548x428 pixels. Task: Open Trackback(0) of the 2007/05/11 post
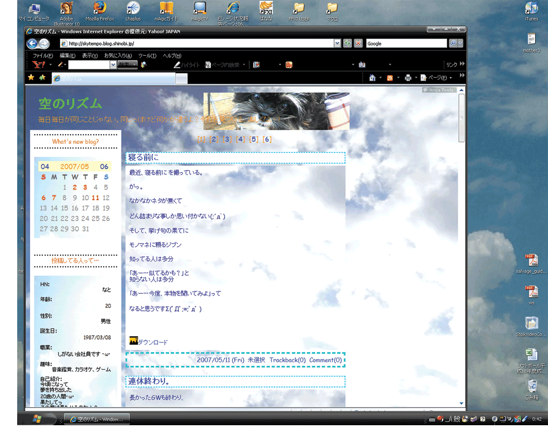tap(287, 360)
